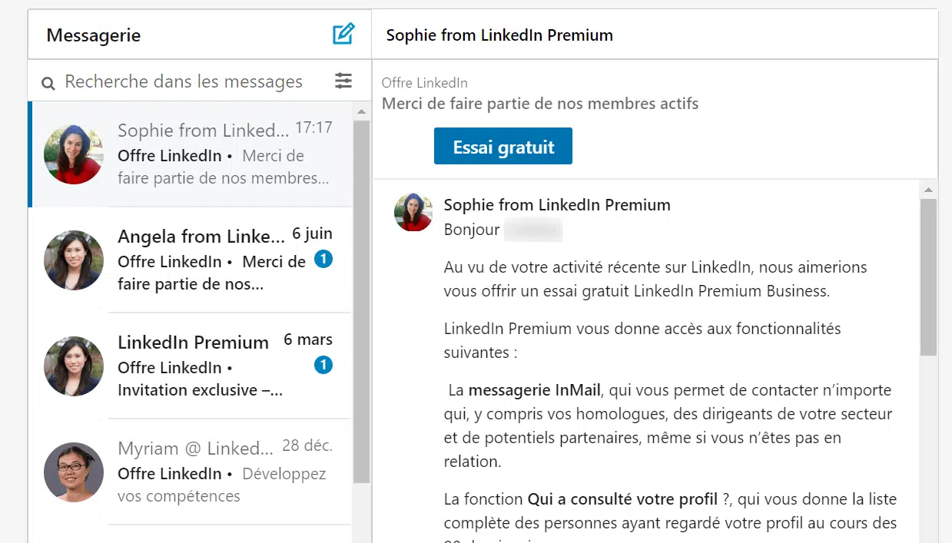Viewport: 952px width, 543px height.
Task: Click Sophie's avatar in the open message
Action: click(x=413, y=213)
